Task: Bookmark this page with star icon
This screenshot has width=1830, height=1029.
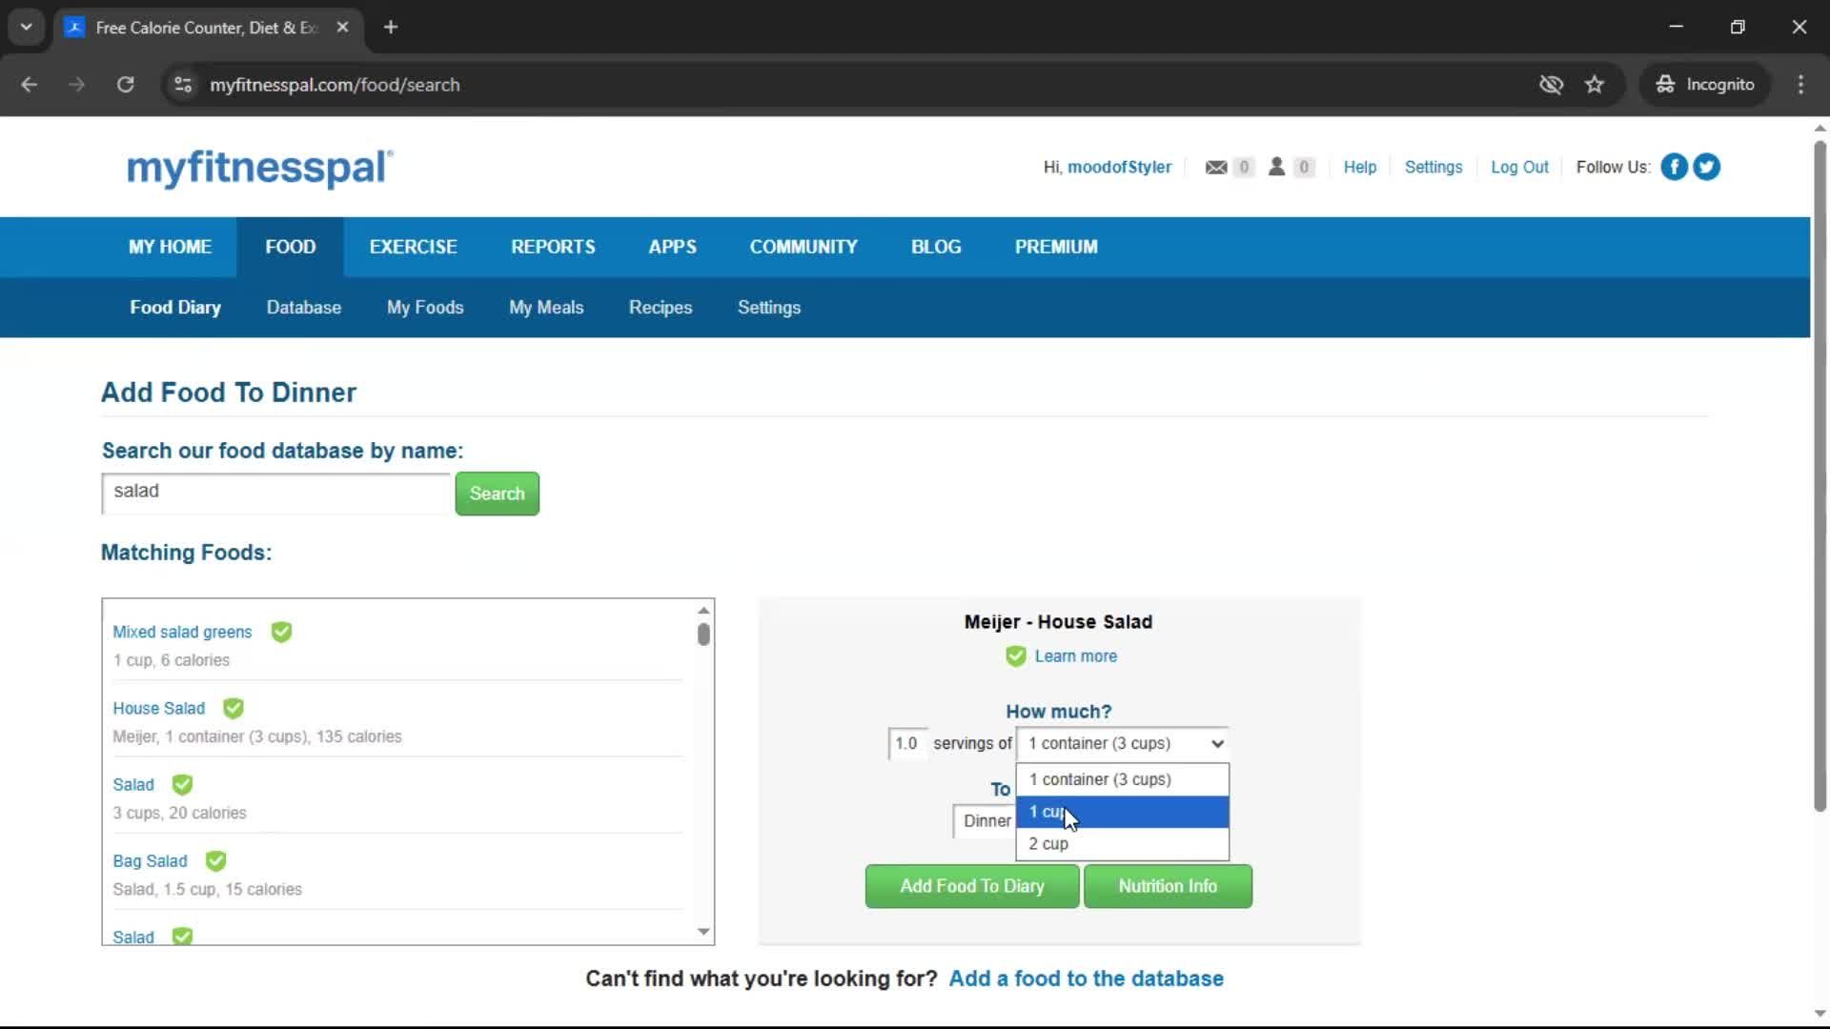Action: click(1595, 85)
